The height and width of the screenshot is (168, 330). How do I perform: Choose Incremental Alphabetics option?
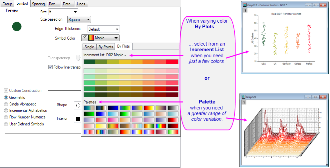[6, 110]
